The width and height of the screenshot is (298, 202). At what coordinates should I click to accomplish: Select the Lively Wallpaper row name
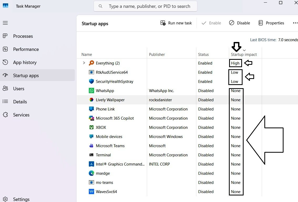click(x=110, y=100)
